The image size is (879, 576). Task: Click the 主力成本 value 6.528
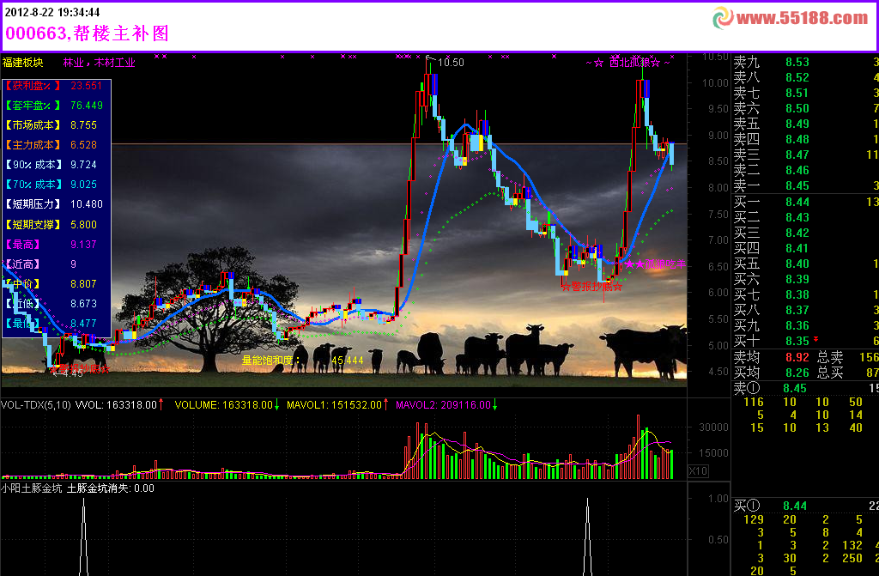[83, 145]
